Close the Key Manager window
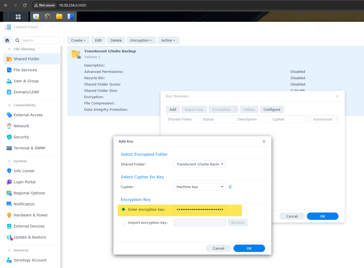Screen dimensions: 364x268 [x=337, y=96]
